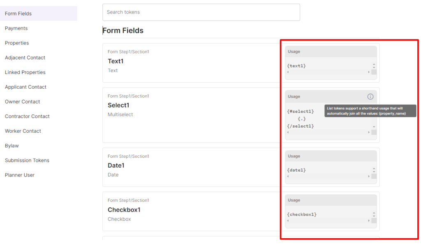This screenshot has width=421, height=244.
Task: Select Form Fields in the sidebar
Action: click(18, 14)
